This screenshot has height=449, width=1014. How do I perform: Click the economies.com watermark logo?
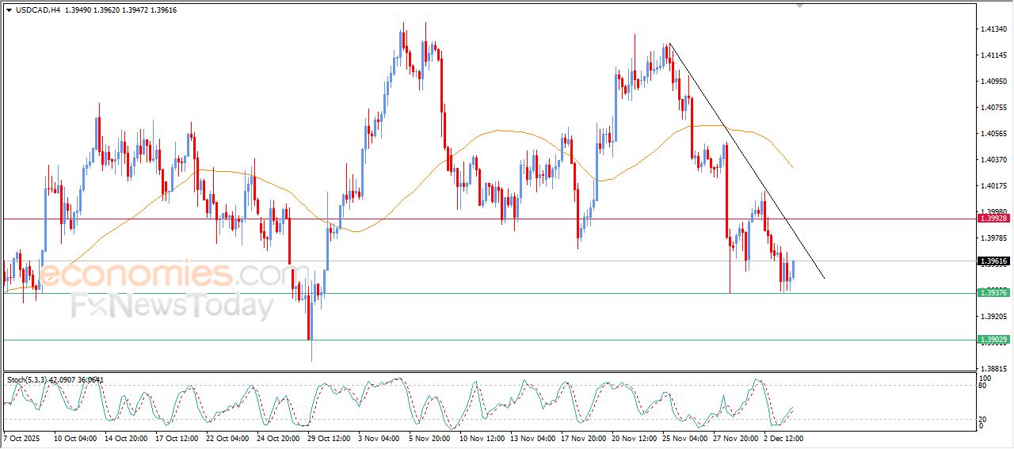click(162, 275)
